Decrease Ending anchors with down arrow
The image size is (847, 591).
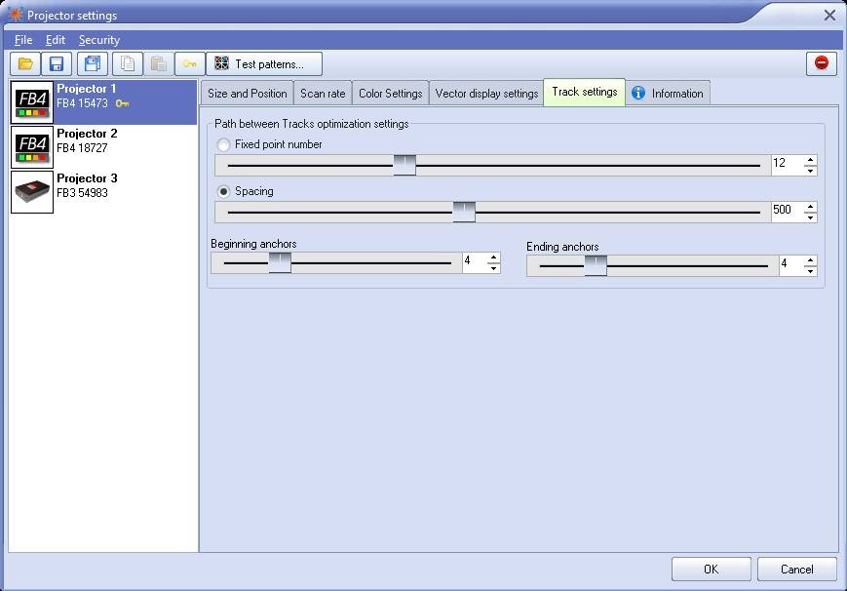tap(810, 271)
